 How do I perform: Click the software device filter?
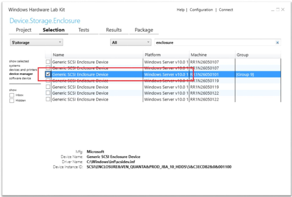pyautogui.click(x=20, y=78)
